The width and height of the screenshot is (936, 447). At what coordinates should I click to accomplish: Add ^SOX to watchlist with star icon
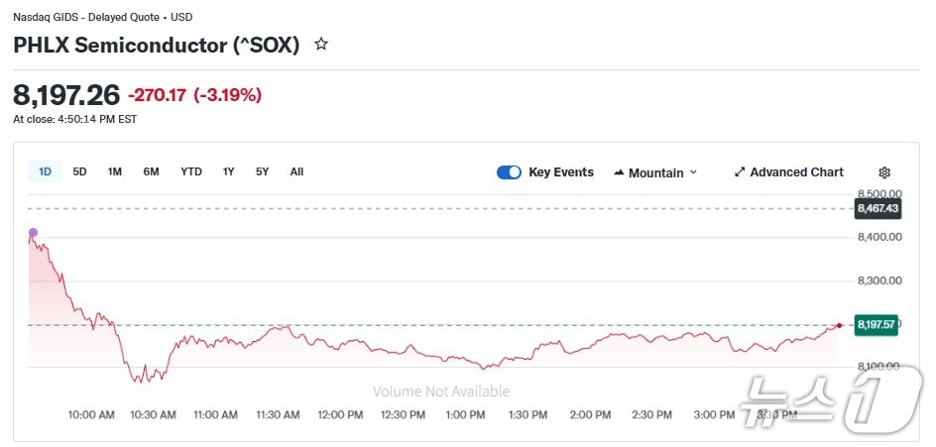(x=321, y=45)
